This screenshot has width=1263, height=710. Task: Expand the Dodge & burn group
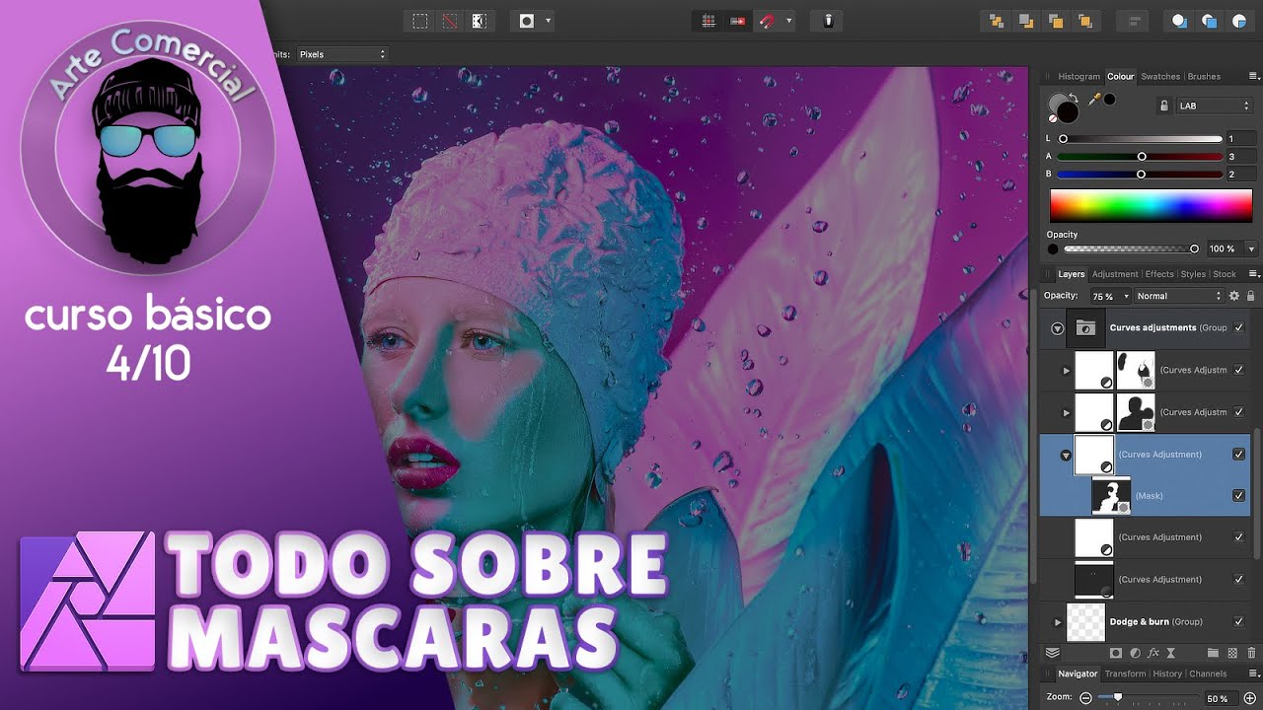tap(1058, 622)
